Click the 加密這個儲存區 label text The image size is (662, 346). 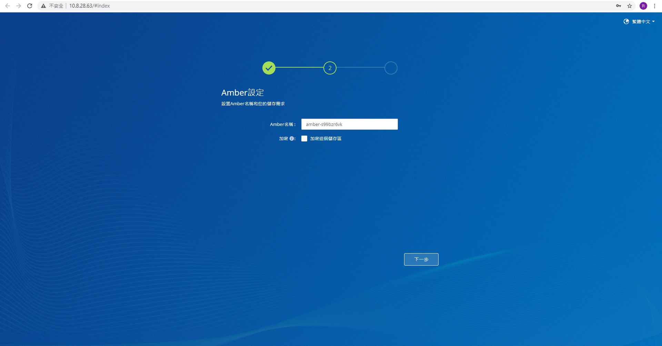click(x=326, y=138)
